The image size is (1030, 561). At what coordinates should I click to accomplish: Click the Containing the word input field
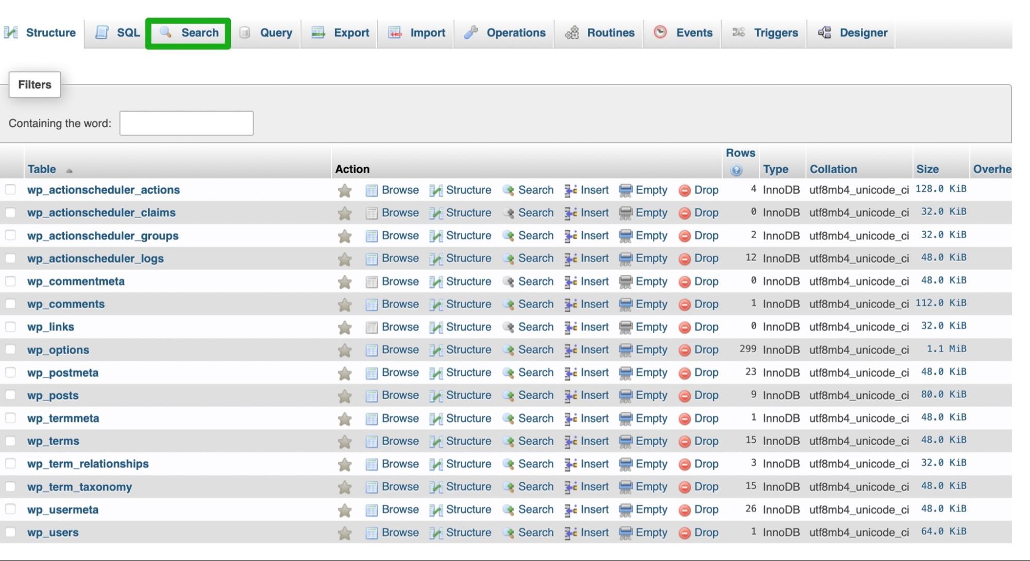click(186, 123)
